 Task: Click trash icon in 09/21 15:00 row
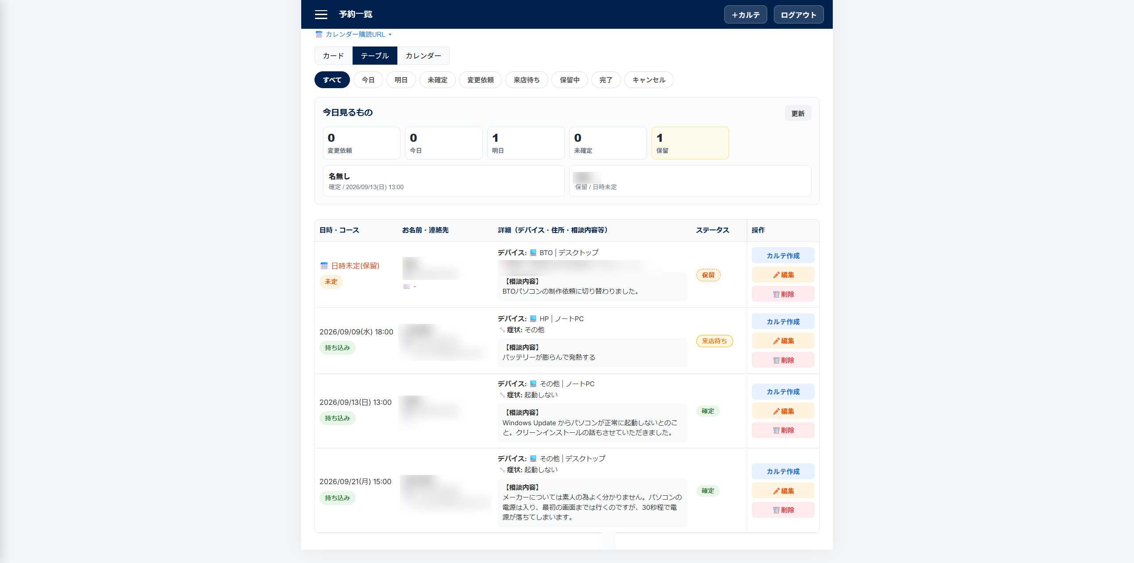pyautogui.click(x=776, y=510)
